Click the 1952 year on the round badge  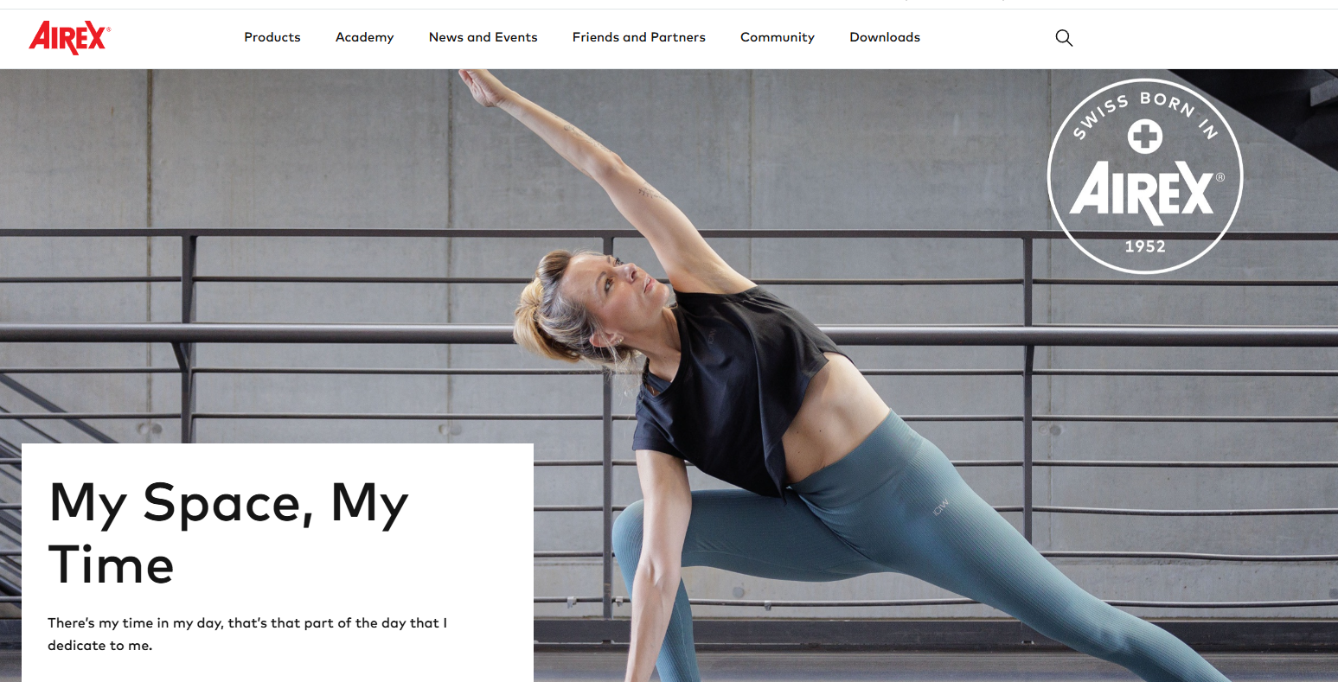click(1145, 246)
